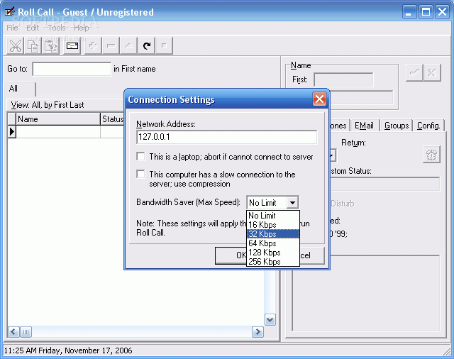The height and width of the screenshot is (359, 454).
Task: Enable the laptop abort connection checkbox
Action: click(140, 157)
